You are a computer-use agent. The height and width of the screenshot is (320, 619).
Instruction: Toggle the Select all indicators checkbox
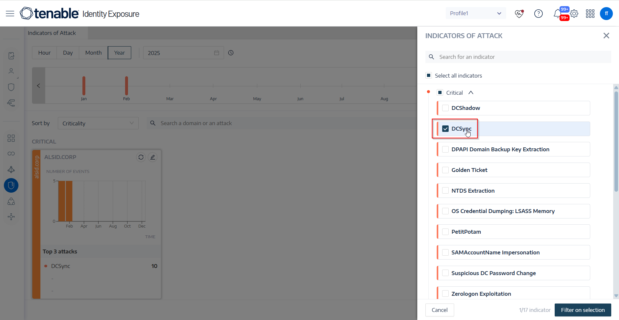click(429, 76)
